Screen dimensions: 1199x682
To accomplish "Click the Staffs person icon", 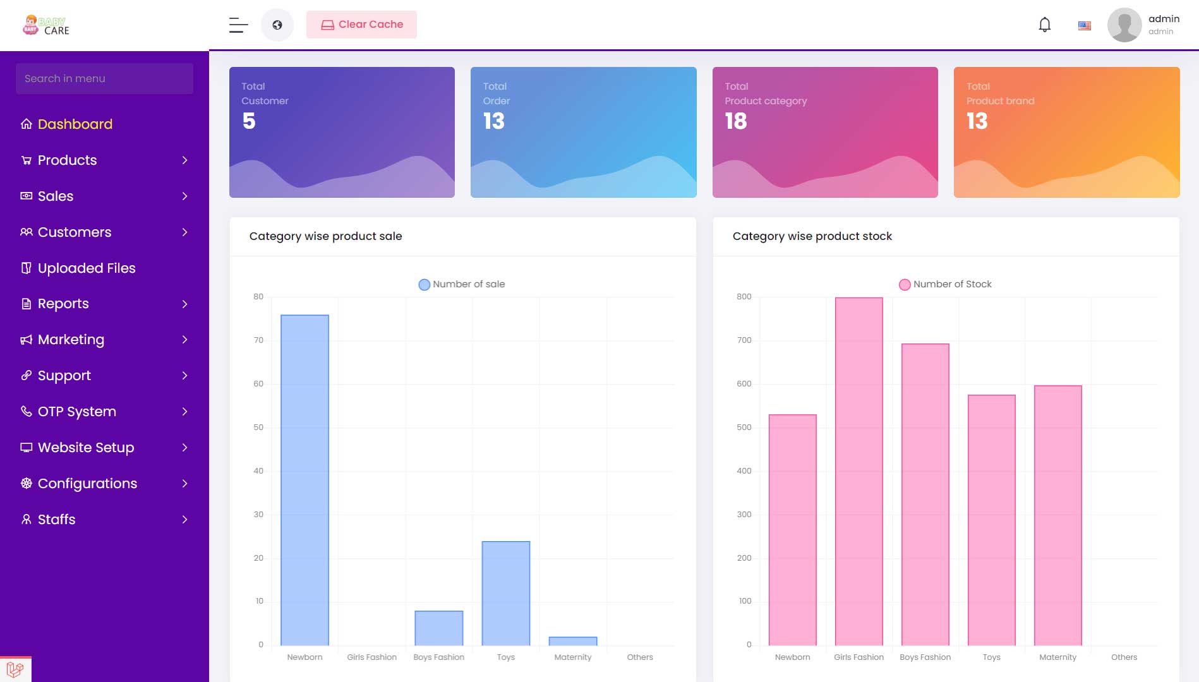I will click(26, 519).
